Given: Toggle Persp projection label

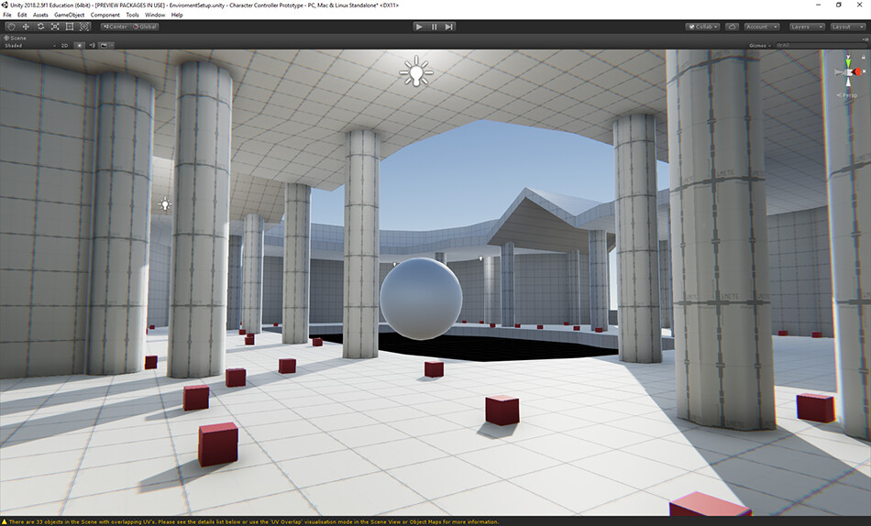Looking at the screenshot, I should 848,95.
